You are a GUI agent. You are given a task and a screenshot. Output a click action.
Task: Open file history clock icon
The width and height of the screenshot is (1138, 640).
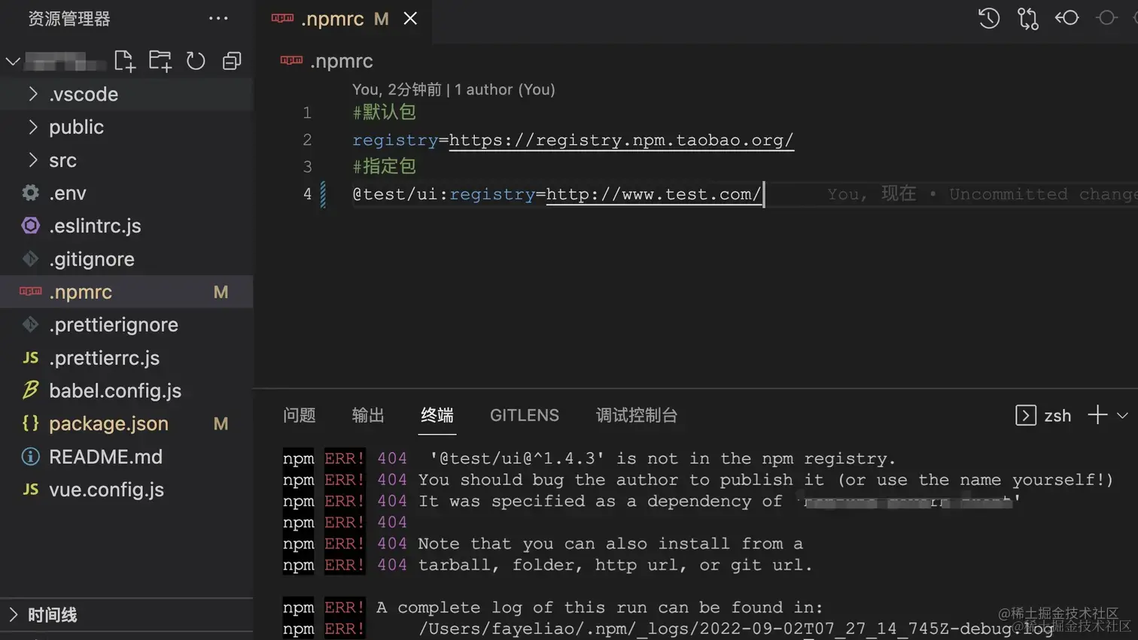(x=989, y=18)
